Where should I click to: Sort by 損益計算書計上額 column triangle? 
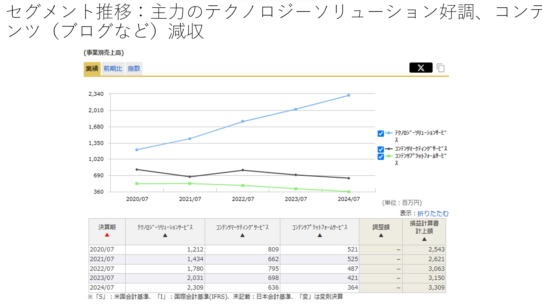click(424, 239)
